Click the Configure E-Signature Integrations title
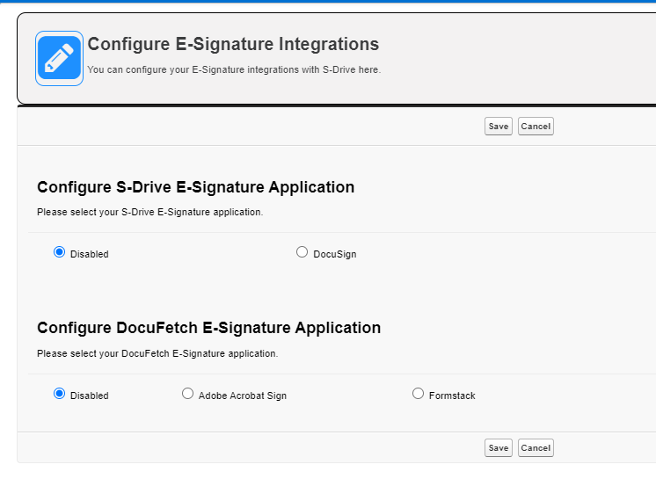 [233, 44]
